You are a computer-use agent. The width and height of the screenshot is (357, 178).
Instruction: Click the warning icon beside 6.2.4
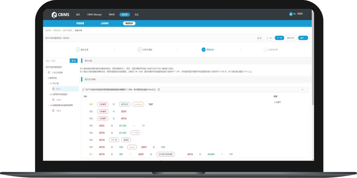point(53,100)
